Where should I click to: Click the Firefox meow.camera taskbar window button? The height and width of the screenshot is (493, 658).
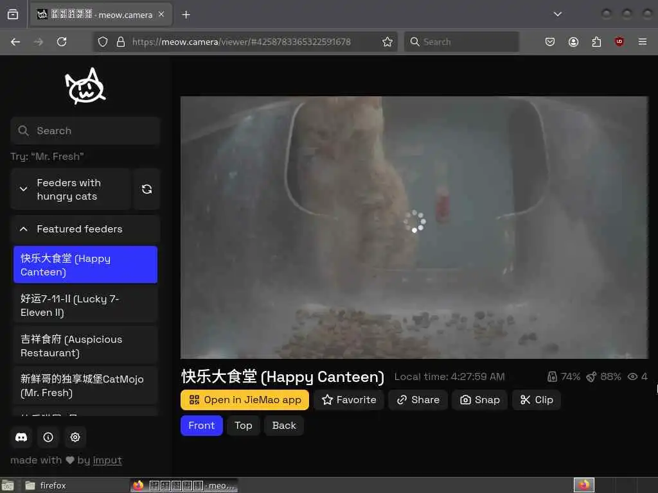pyautogui.click(x=184, y=485)
